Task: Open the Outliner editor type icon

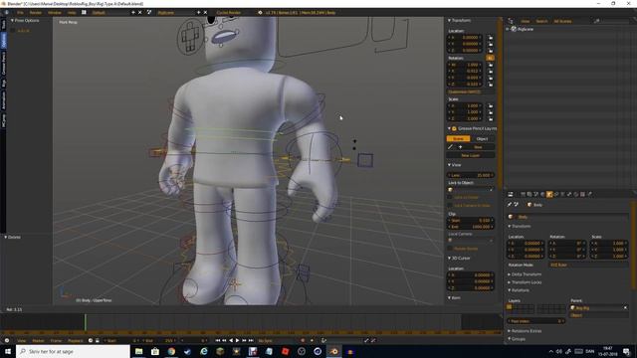Action: tap(511, 21)
